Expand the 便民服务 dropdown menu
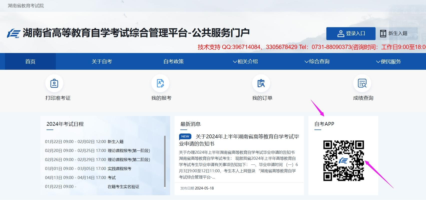Viewport: 426px width, 200px height. 388,61
